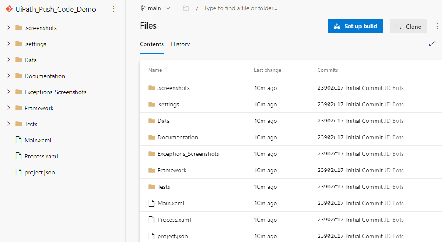
Task: Select .screenshots folder icon in the sidebar tree
Action: (x=19, y=27)
